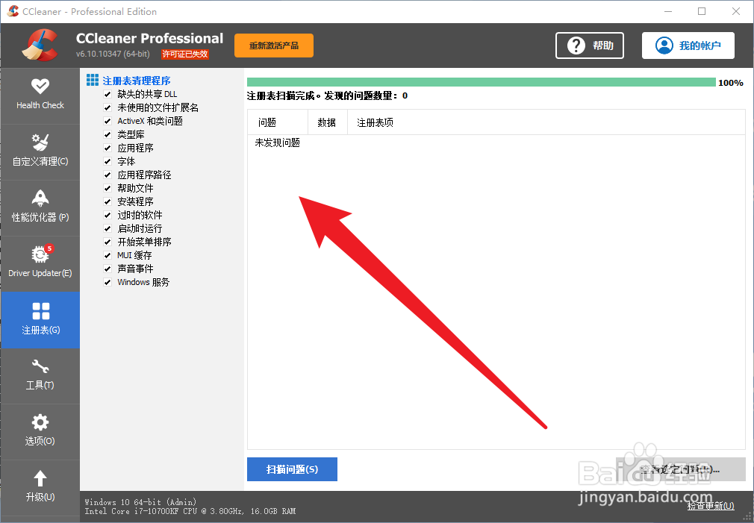754x523 pixels.
Task: Click the 100% progress label
Action: click(x=730, y=83)
